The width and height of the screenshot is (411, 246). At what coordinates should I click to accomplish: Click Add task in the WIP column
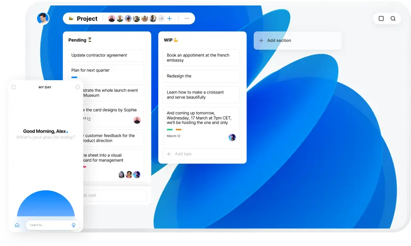(x=183, y=154)
